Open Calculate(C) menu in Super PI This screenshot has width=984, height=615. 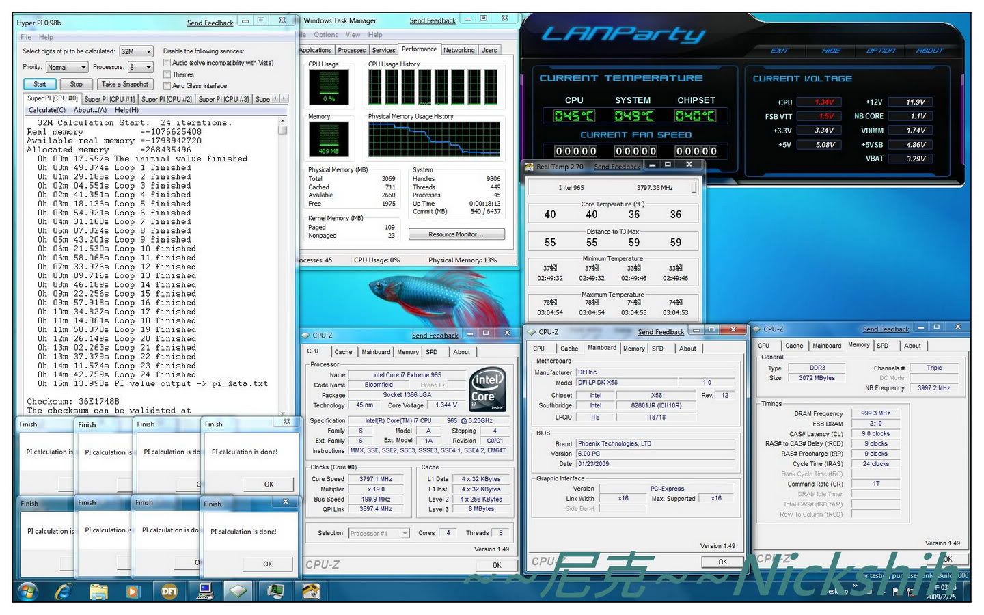tap(47, 110)
